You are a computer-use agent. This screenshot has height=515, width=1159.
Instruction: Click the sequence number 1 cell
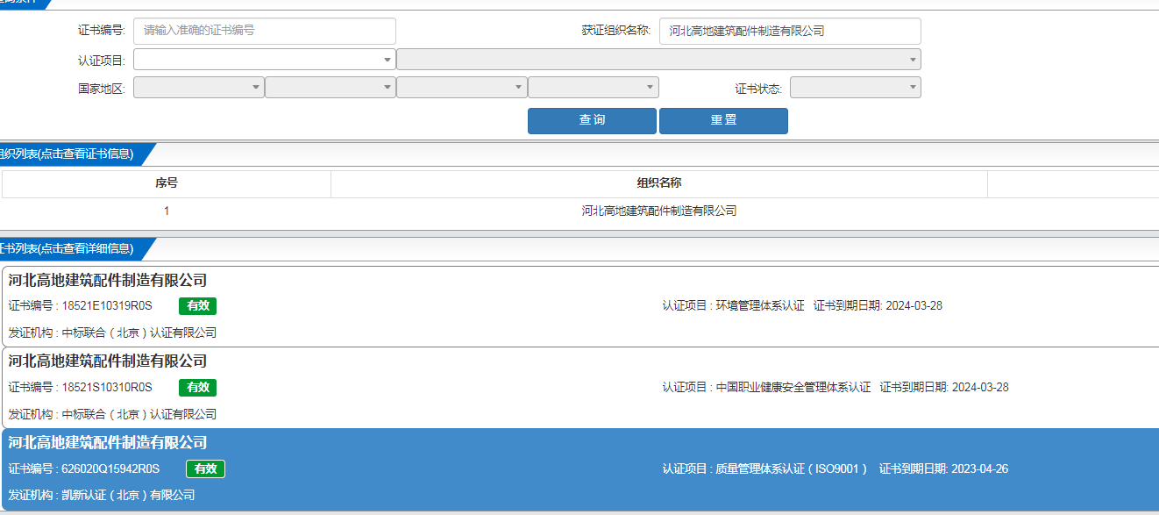pyautogui.click(x=167, y=211)
